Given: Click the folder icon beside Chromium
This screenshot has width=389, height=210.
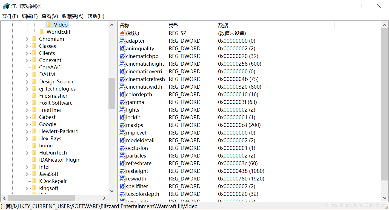Looking at the screenshot, I should coord(35,39).
